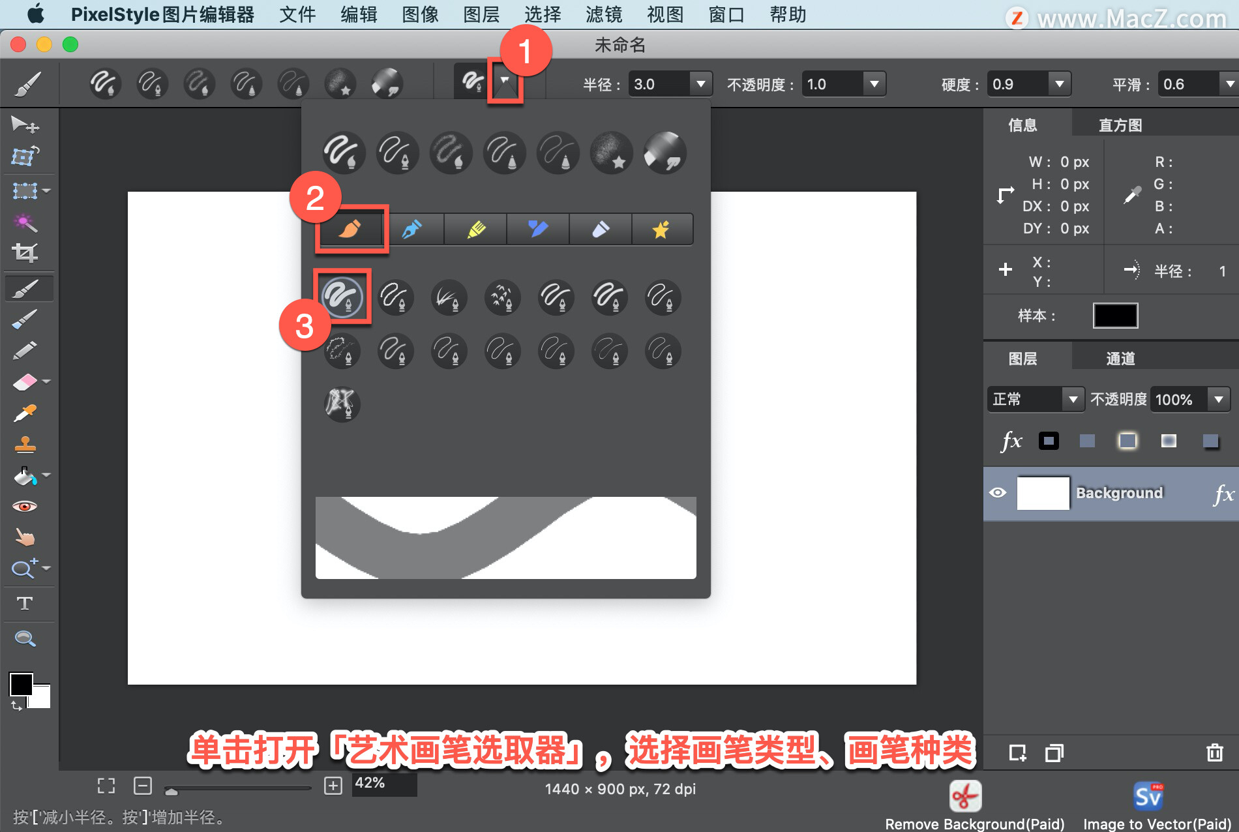
Task: Select the Crop tool
Action: point(25,254)
